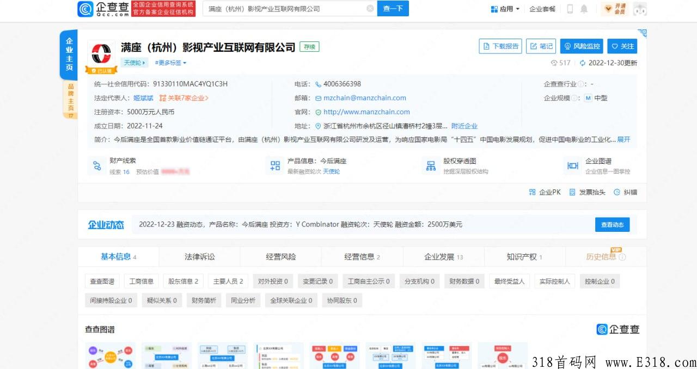Click the email mzchain@manzchain.com
The image size is (697, 369).
(365, 99)
